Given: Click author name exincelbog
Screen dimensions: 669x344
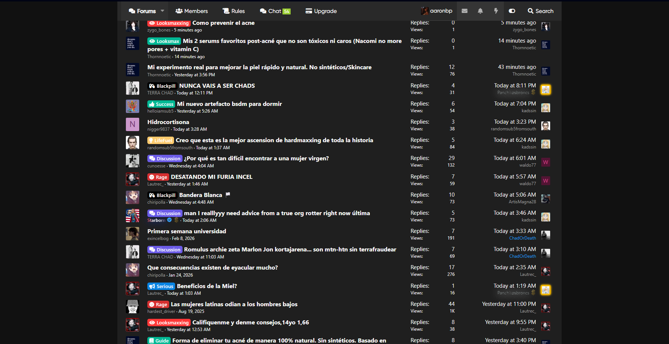Looking at the screenshot, I should coord(158,238).
